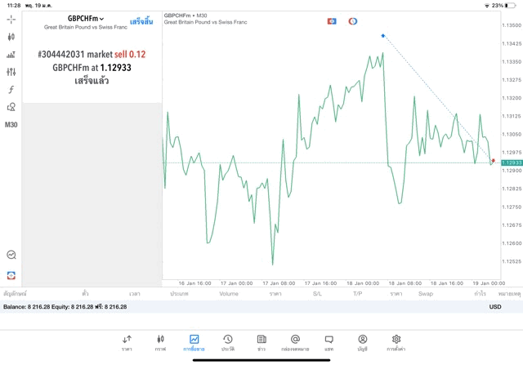Viewport: 523px width, 365px height.
Task: Click chart title GBPCHFm • M30
Action: point(186,16)
